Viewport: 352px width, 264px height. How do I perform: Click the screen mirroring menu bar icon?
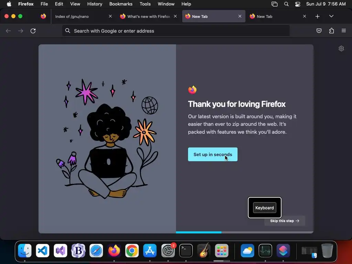point(274,4)
